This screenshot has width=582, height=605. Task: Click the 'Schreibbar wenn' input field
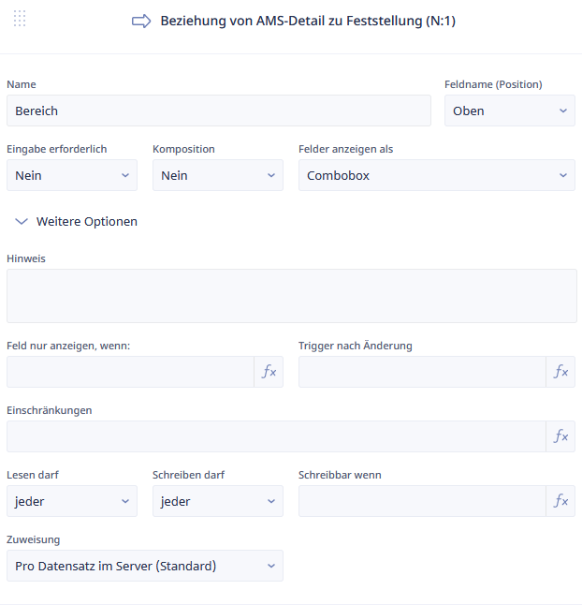coord(422,501)
